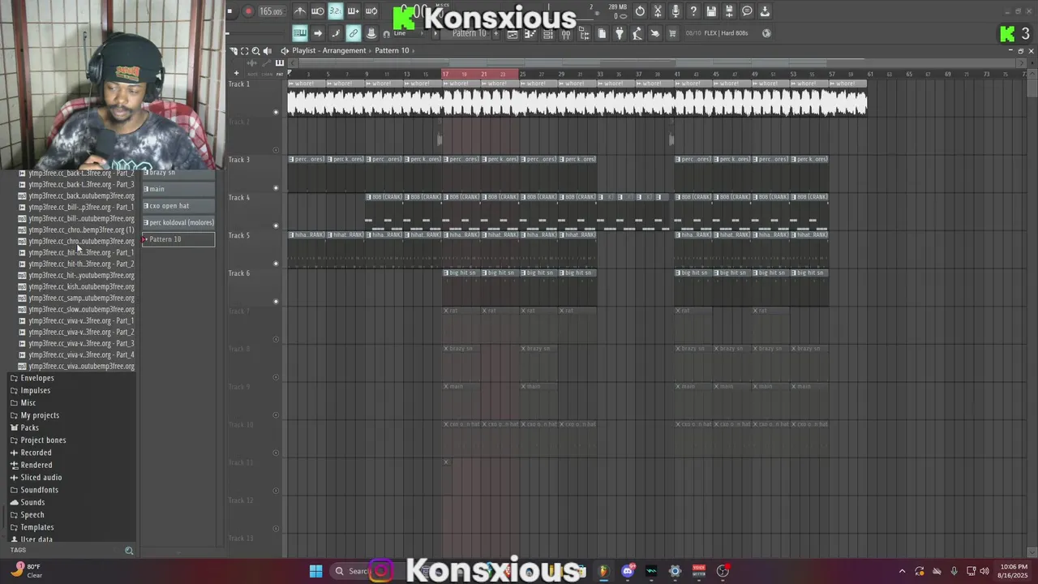
Task: Click the export/render download icon
Action: [765, 11]
